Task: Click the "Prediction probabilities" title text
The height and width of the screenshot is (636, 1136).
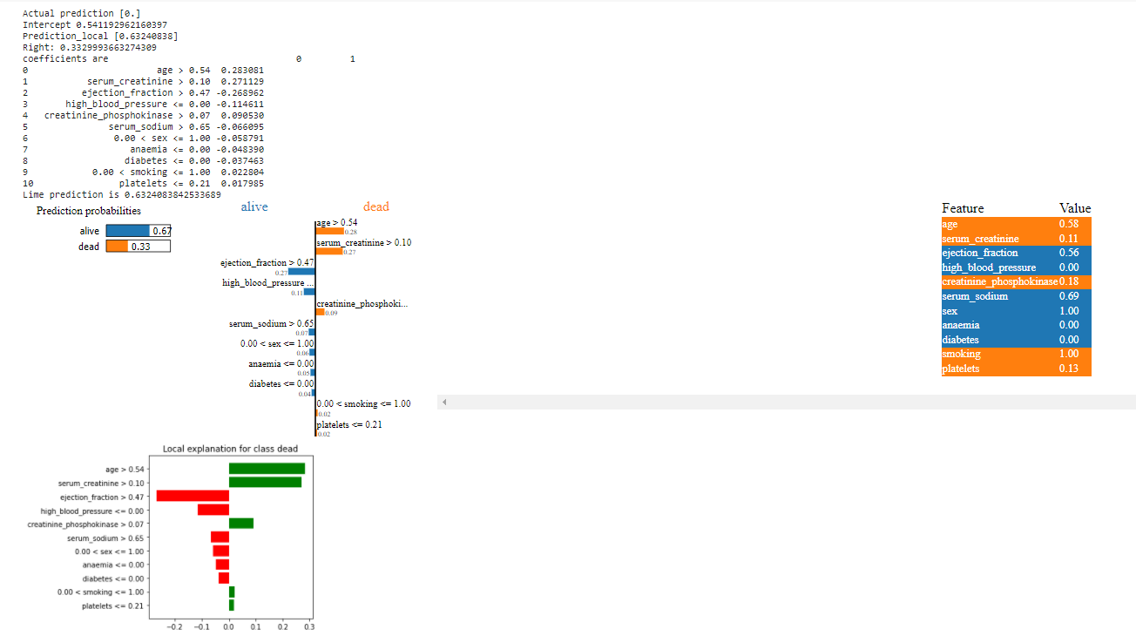Action: pos(88,211)
